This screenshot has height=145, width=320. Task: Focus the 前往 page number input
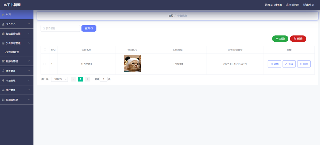104,79
